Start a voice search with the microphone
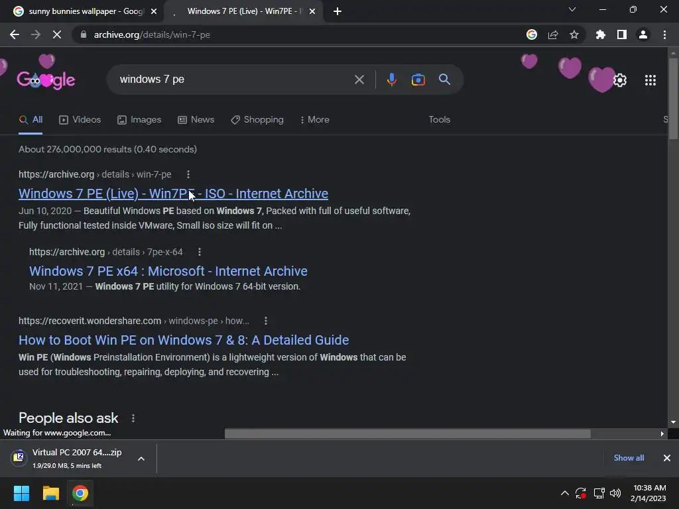The image size is (679, 509). [391, 80]
